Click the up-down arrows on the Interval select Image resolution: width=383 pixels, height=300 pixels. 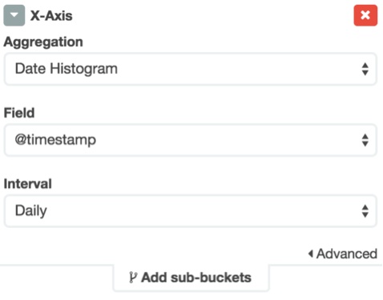365,211
